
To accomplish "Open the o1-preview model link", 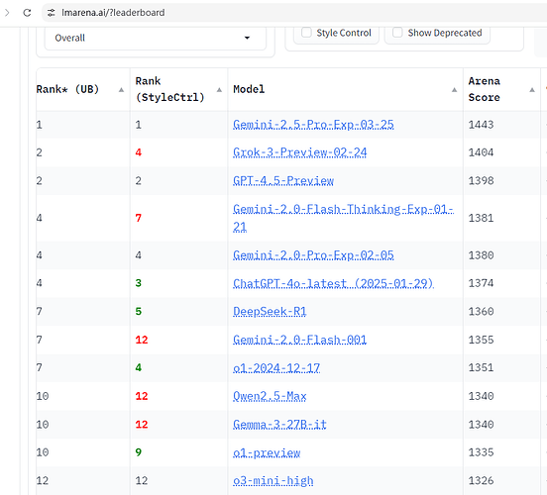I will 267,452.
